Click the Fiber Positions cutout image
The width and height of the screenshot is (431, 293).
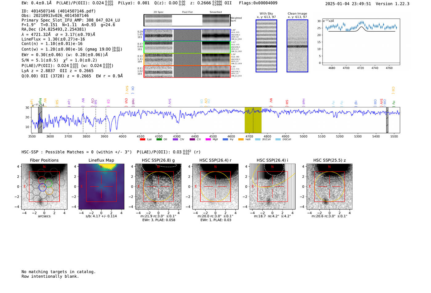click(x=44, y=187)
